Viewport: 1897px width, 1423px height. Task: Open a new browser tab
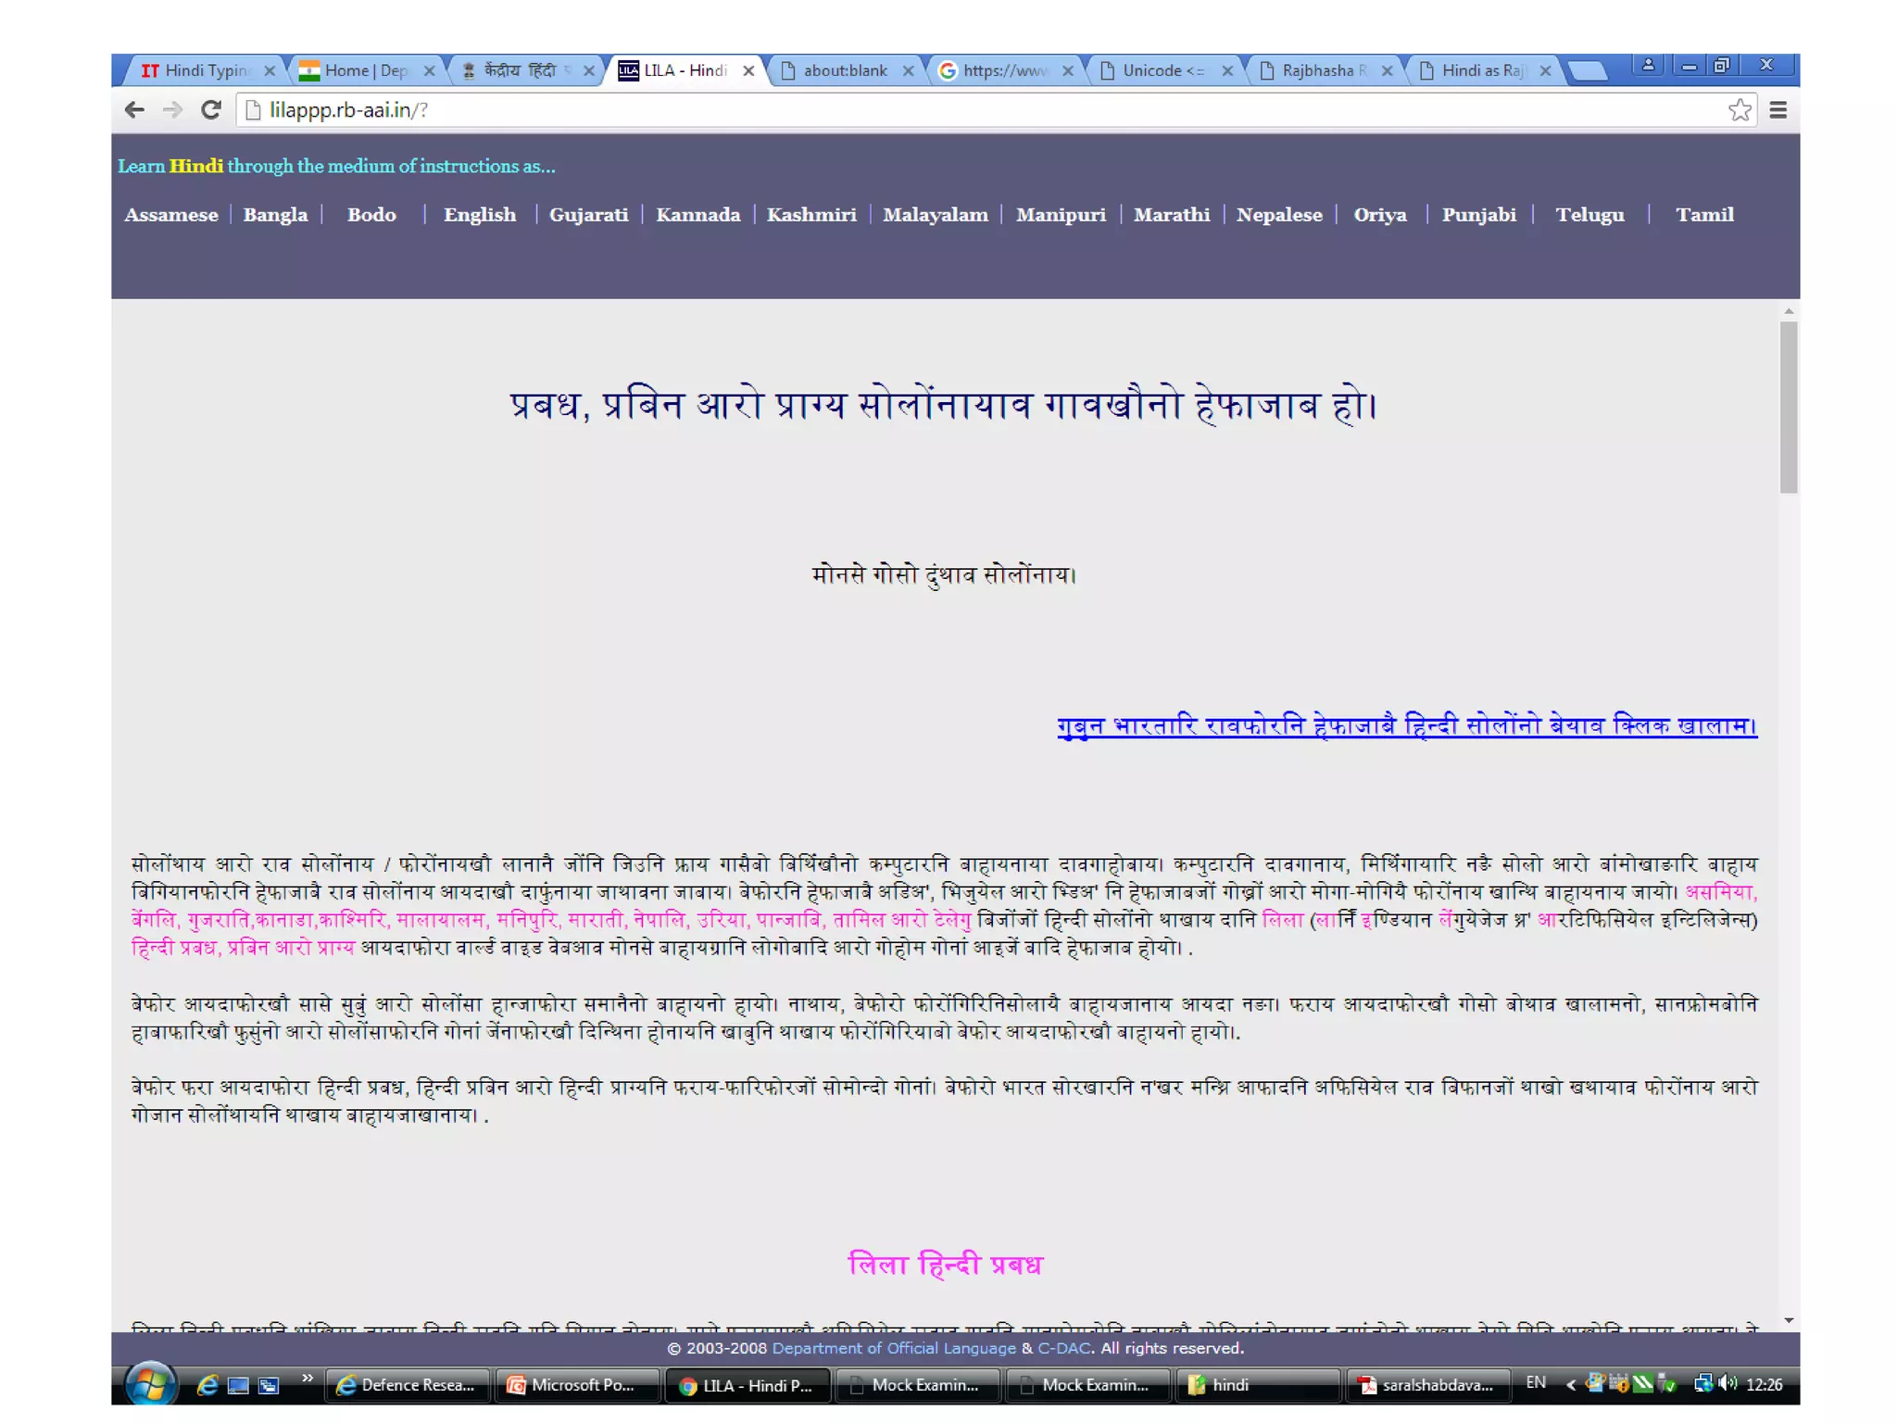tap(1588, 70)
